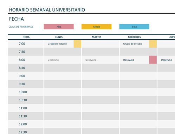Click the 9:00 time cell
175x134 pixels.
(26, 76)
